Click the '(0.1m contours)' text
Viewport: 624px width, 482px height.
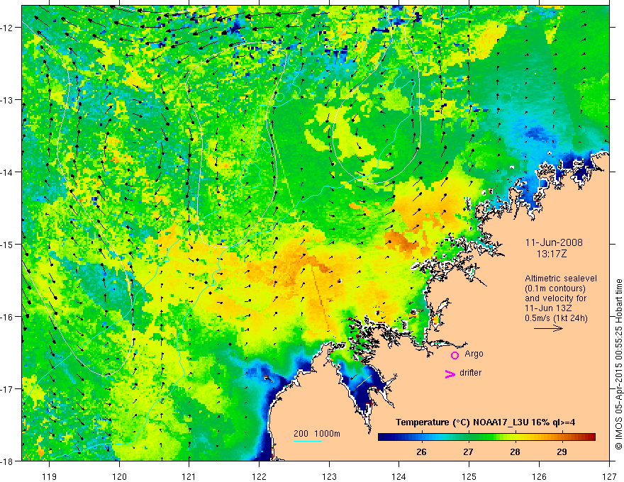pos(555,288)
